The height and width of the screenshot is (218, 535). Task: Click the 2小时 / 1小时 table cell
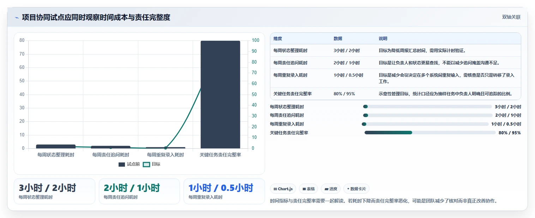click(347, 63)
